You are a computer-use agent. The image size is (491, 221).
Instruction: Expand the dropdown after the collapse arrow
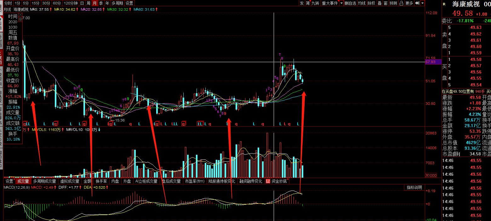click(422, 3)
